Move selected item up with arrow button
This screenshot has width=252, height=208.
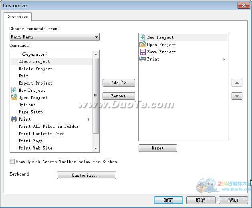click(237, 83)
